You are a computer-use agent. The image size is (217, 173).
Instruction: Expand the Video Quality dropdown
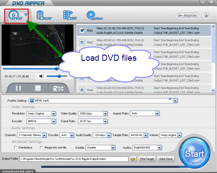point(105,114)
